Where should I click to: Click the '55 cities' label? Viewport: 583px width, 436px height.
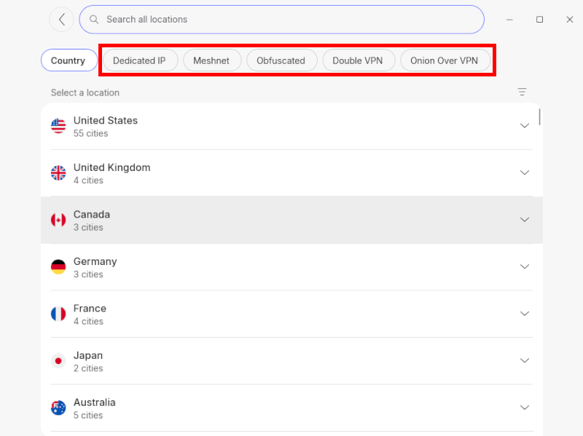tap(90, 133)
